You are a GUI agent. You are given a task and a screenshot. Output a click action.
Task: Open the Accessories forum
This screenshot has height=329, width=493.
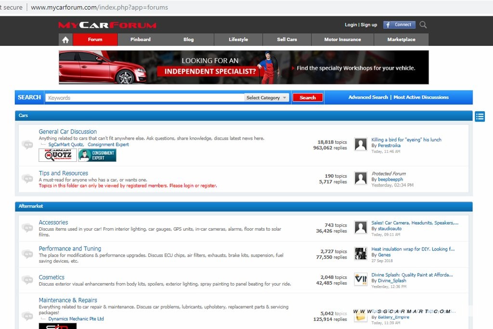click(x=53, y=222)
